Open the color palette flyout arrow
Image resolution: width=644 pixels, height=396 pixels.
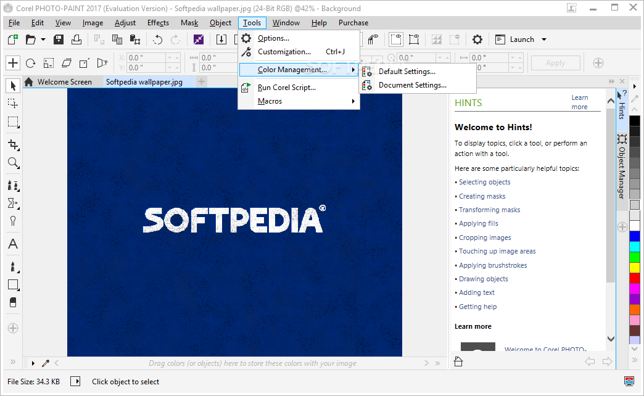(x=635, y=86)
